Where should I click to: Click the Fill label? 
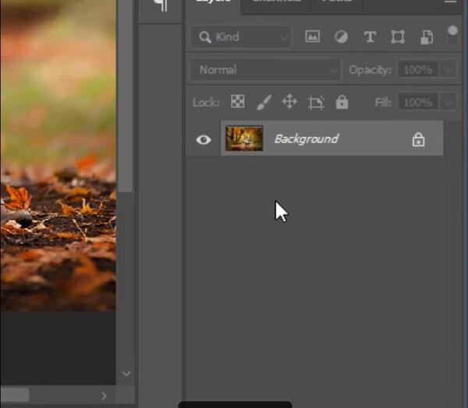click(x=383, y=103)
